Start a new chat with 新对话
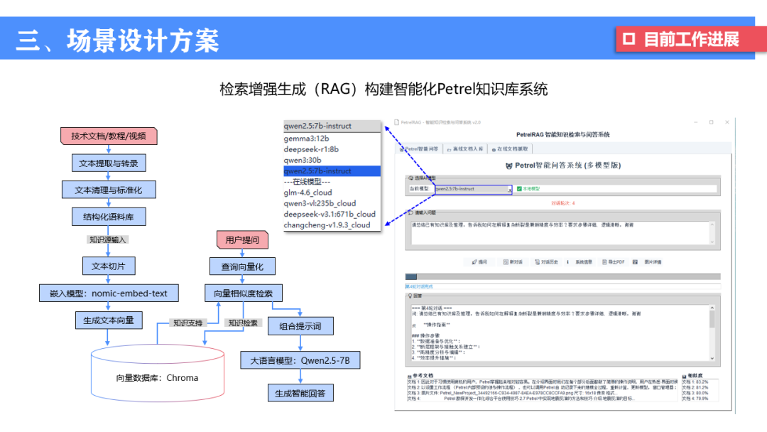 [512, 262]
